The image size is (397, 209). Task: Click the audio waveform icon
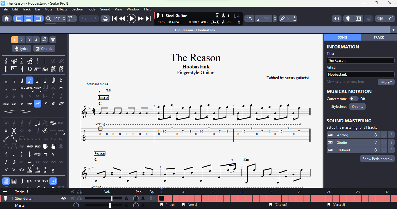pos(337,19)
